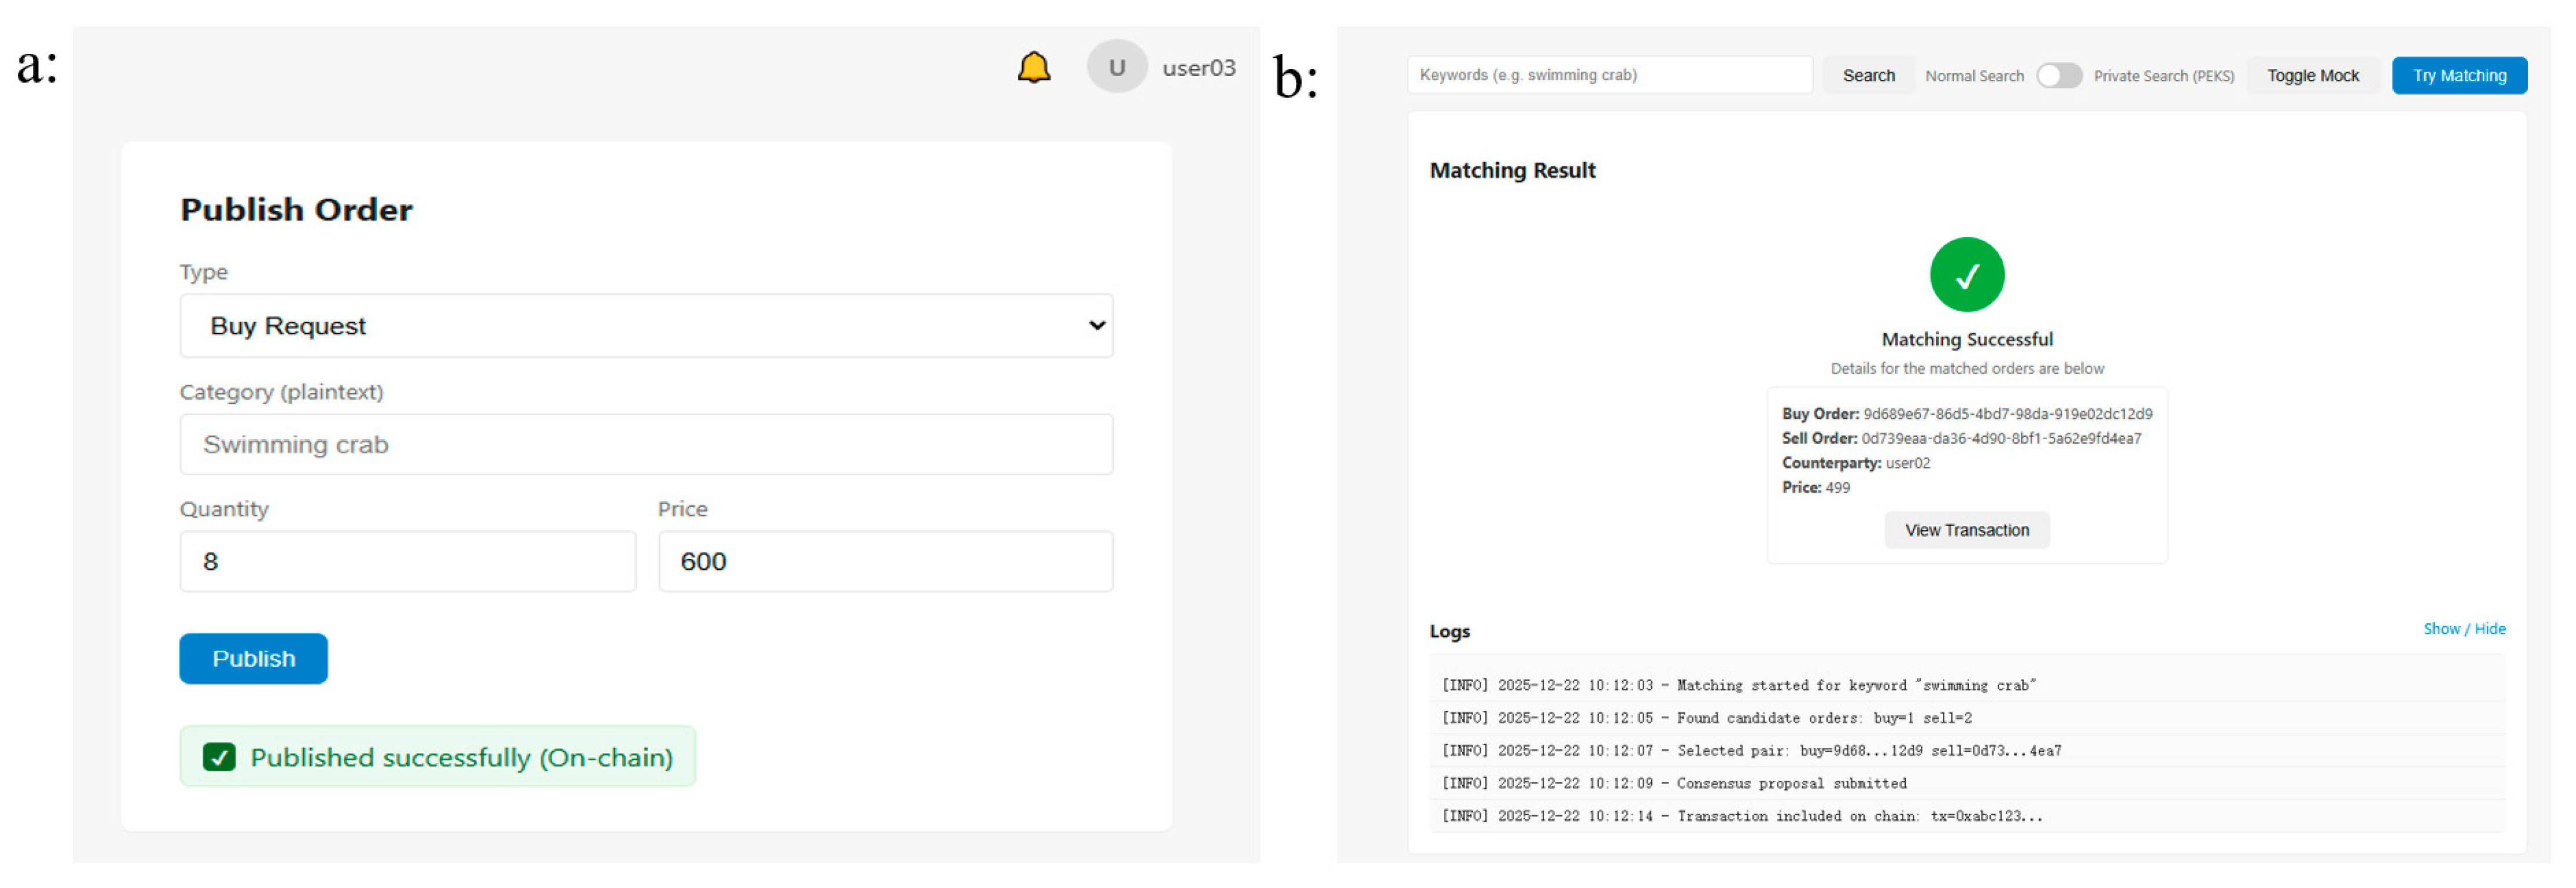The width and height of the screenshot is (2576, 888).
Task: Click the Publish button
Action: tap(253, 659)
